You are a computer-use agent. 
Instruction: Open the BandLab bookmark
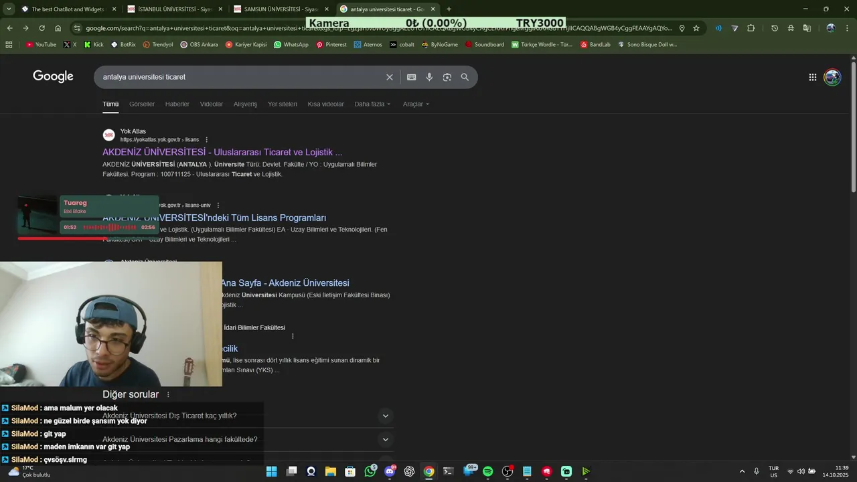[595, 45]
